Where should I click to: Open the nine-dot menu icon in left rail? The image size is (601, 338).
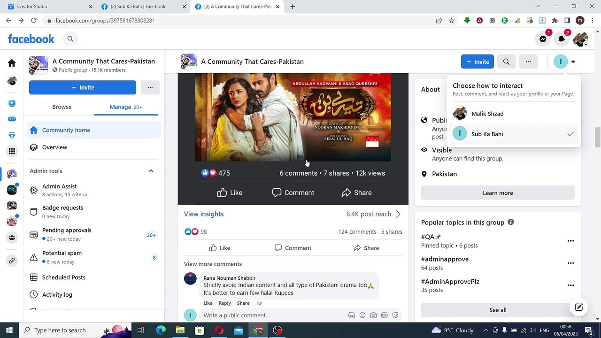click(12, 151)
